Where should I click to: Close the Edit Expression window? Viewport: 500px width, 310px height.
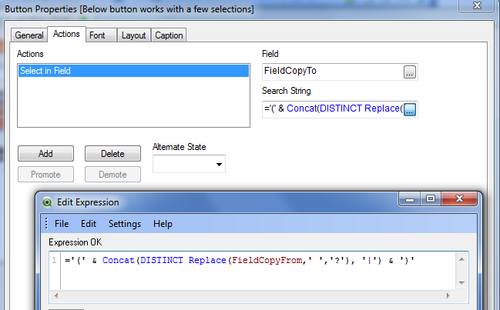point(459,199)
